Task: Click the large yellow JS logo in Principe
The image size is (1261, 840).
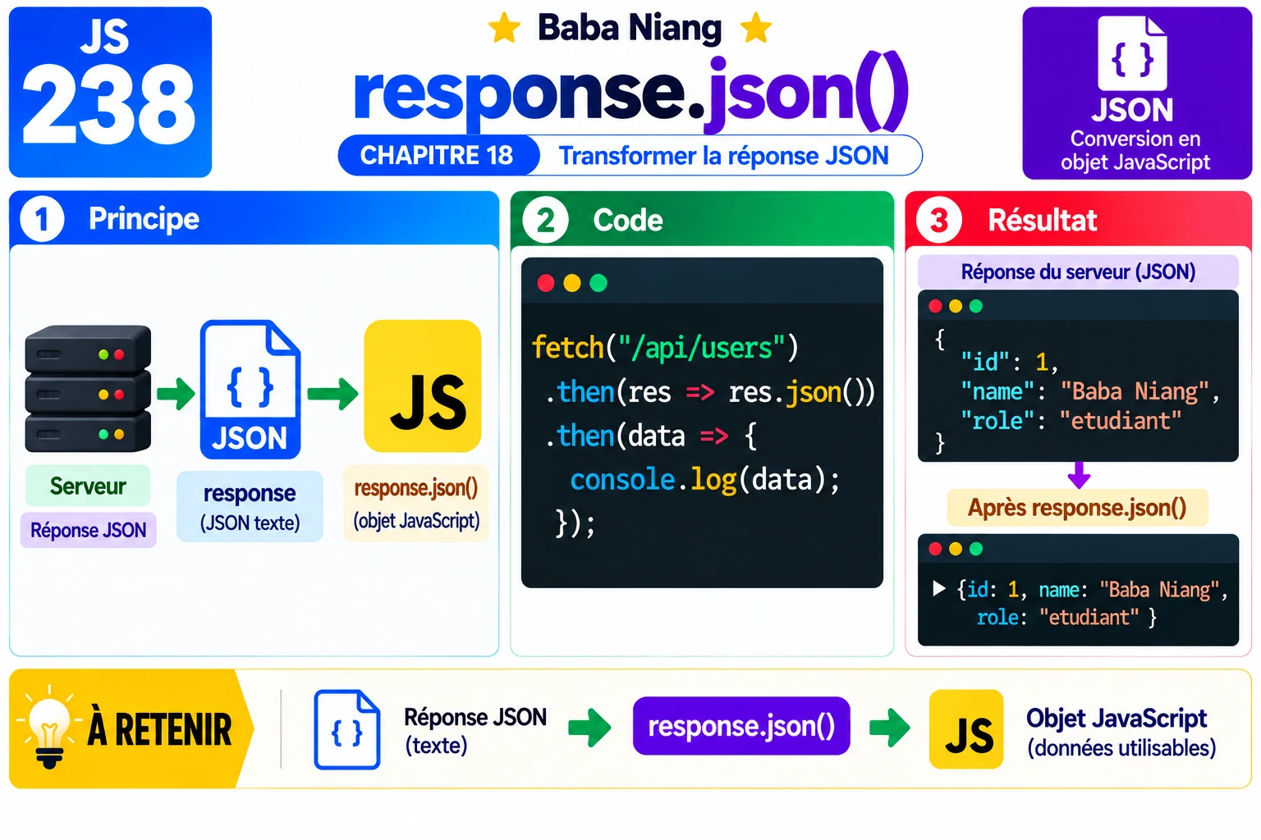Action: pyautogui.click(x=423, y=386)
